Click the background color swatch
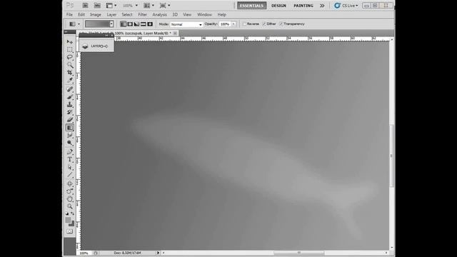The image size is (457, 257). [71, 223]
